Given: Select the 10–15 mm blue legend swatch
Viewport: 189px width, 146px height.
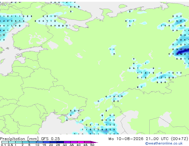Looking at the screenshot, I should 40,142.
